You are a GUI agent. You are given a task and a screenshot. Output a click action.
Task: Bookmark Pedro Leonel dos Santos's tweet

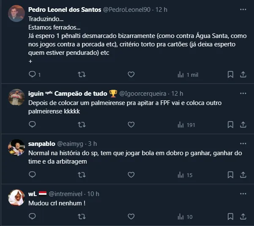coord(230,75)
